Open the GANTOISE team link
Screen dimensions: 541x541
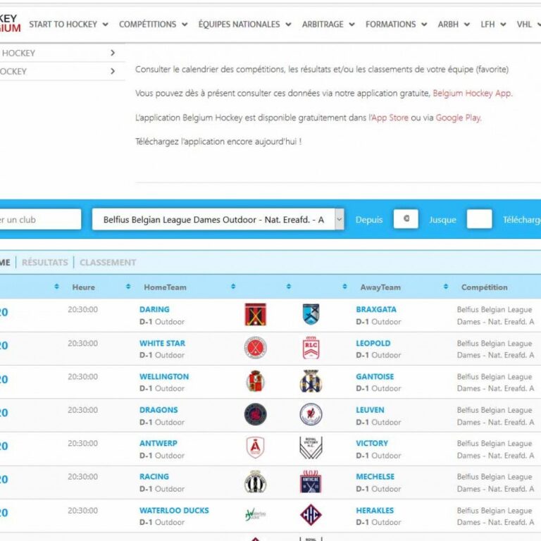pos(375,376)
